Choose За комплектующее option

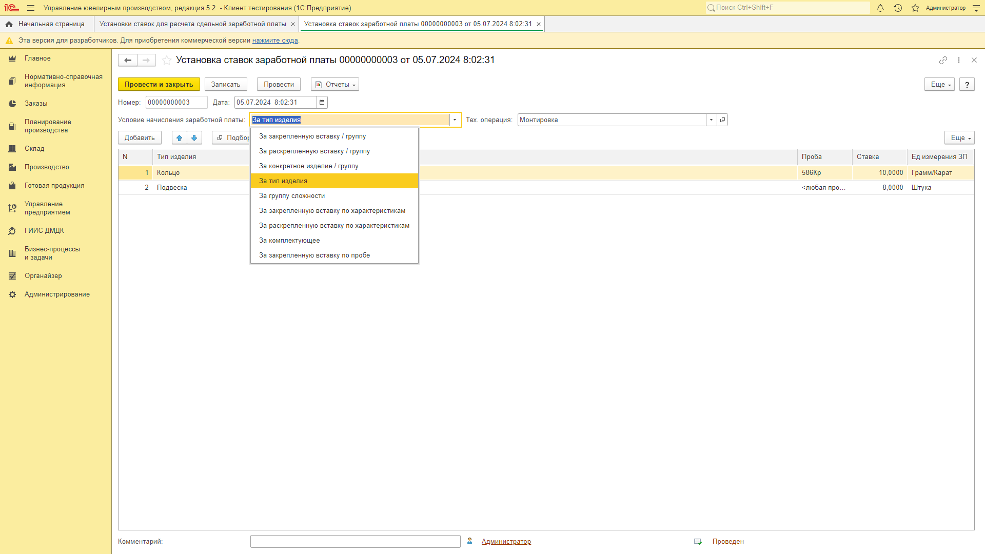[334, 241]
